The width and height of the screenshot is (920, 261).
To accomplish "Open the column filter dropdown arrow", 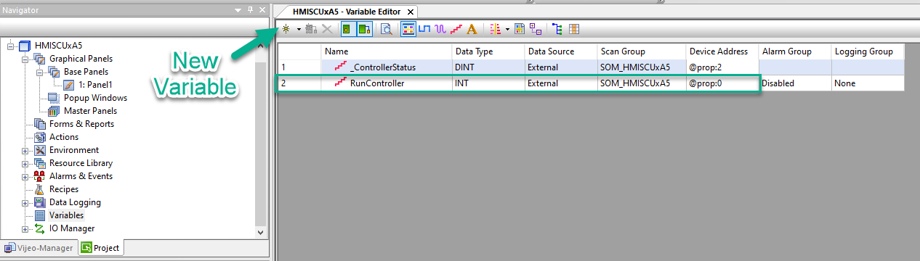I will pyautogui.click(x=507, y=30).
